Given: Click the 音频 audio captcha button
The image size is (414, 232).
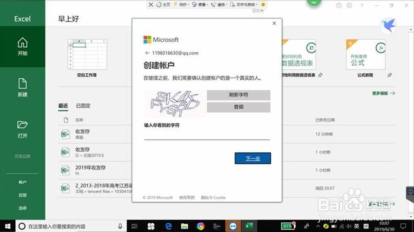Looking at the screenshot, I should (x=238, y=107).
